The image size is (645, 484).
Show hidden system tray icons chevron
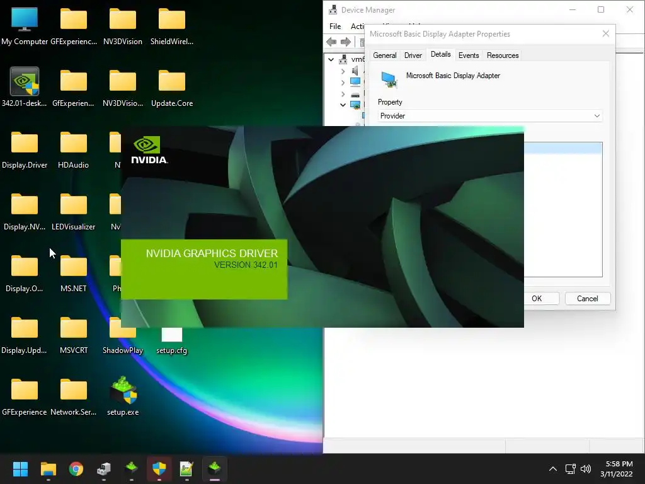point(553,469)
